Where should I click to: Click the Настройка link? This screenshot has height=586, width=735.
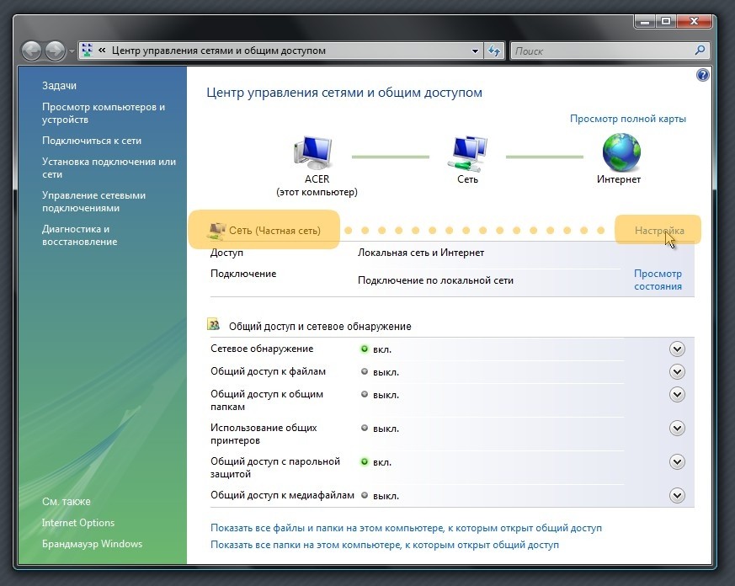pyautogui.click(x=659, y=231)
